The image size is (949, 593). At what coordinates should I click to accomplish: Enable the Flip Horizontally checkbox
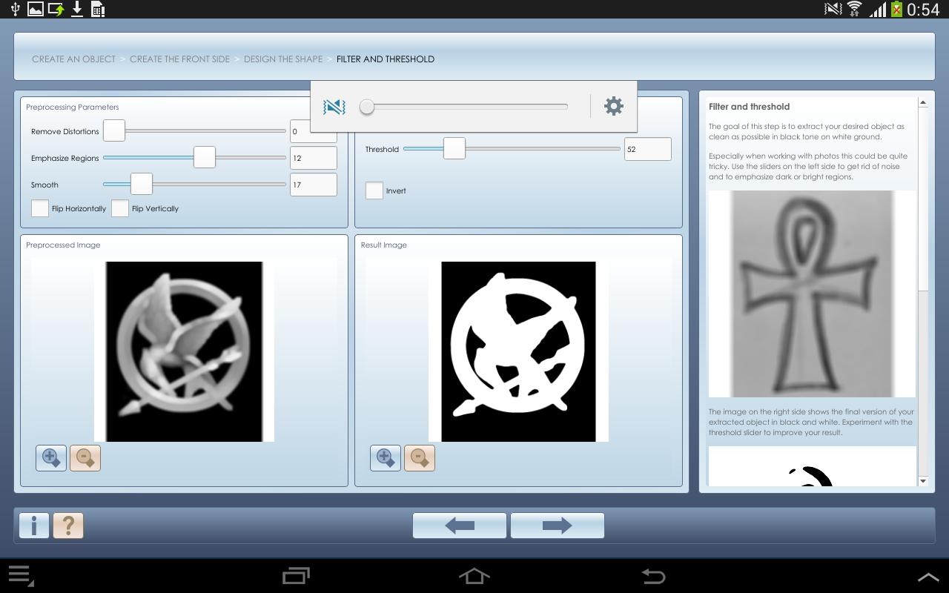40,208
